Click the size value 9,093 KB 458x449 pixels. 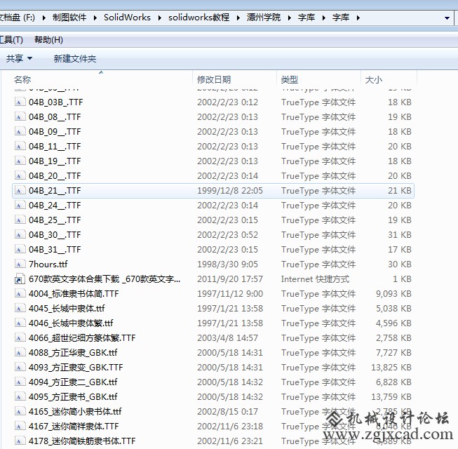(x=393, y=293)
